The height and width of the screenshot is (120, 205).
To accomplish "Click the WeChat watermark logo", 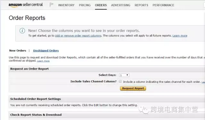I will point(143,110).
